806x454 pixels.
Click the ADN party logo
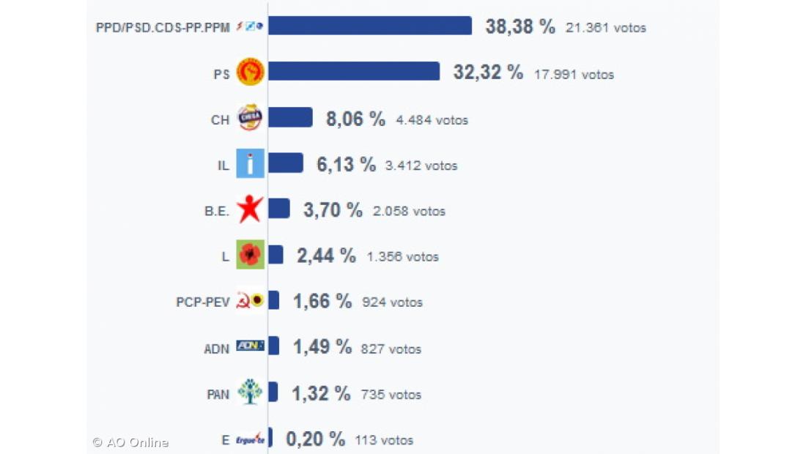coord(250,346)
